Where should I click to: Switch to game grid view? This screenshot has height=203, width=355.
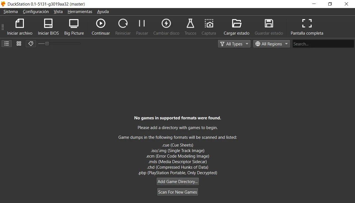(x=19, y=44)
